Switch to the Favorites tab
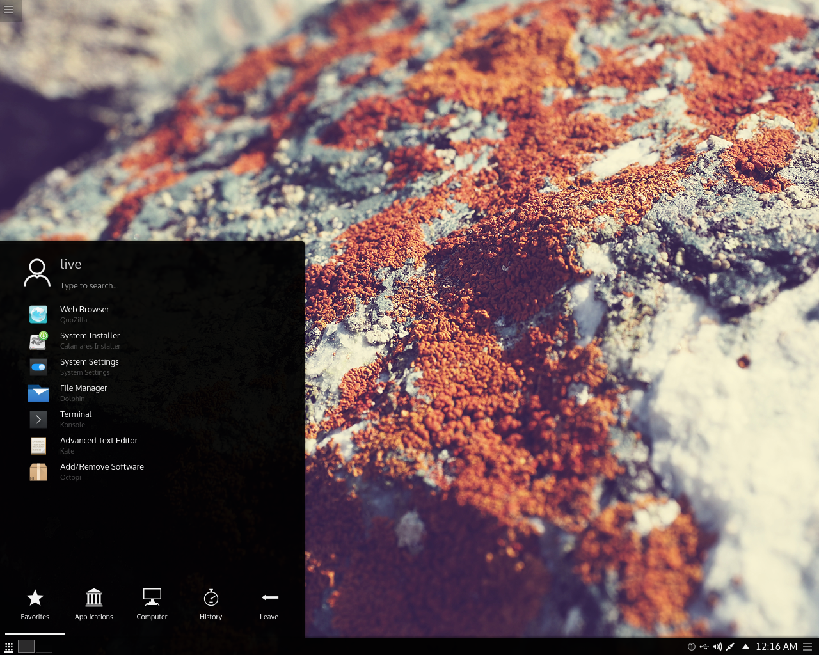 tap(35, 604)
